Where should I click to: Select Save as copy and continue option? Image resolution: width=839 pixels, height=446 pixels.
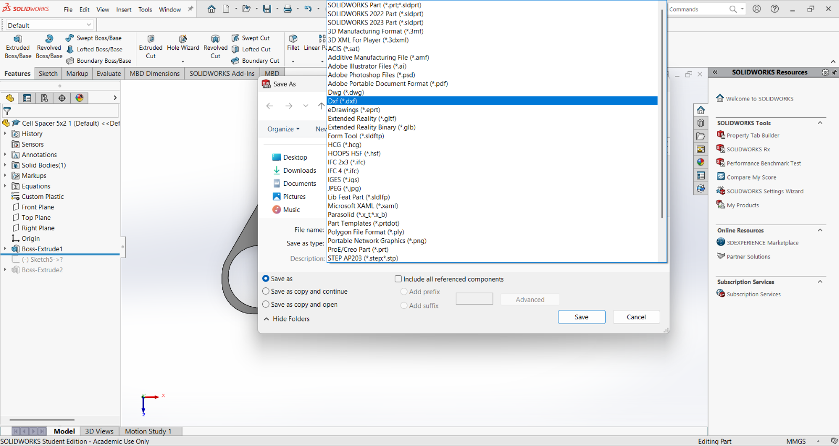point(266,291)
